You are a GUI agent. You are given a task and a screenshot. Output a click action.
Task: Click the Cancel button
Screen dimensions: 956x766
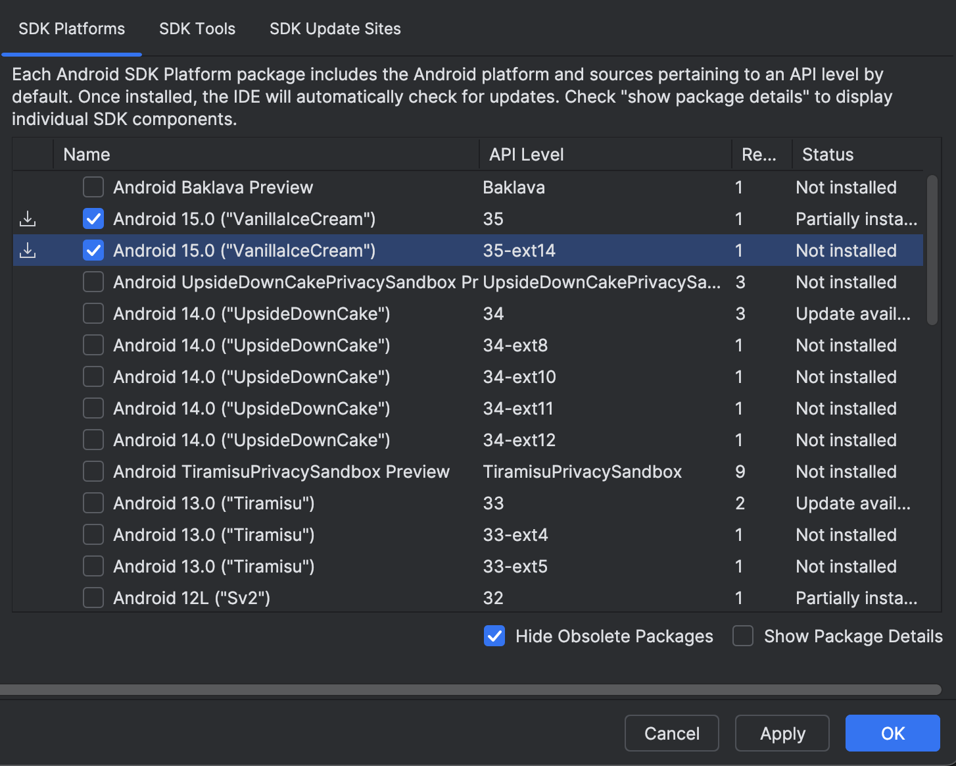671,733
